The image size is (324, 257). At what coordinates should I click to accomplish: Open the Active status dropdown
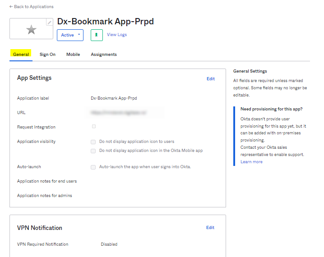pyautogui.click(x=70, y=35)
